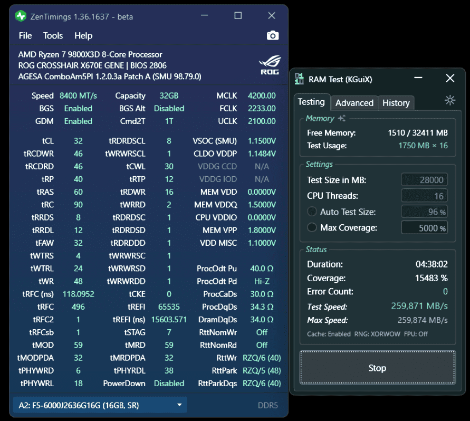Click the CLDO VDDP value 1.1484V
This screenshot has height=421, width=470.
click(262, 154)
